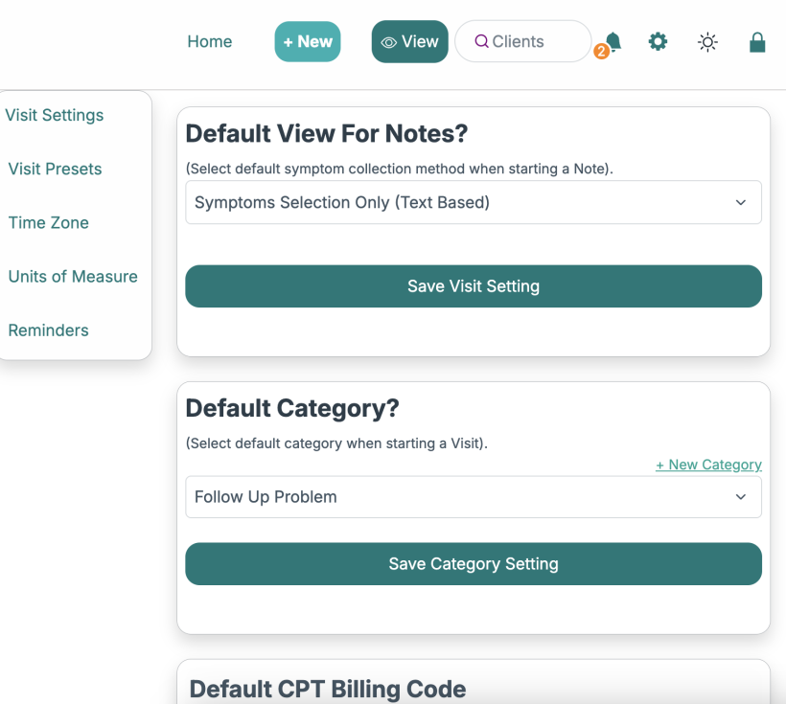Open the settings gear icon
Viewport: 786px width, 704px height.
tap(658, 41)
